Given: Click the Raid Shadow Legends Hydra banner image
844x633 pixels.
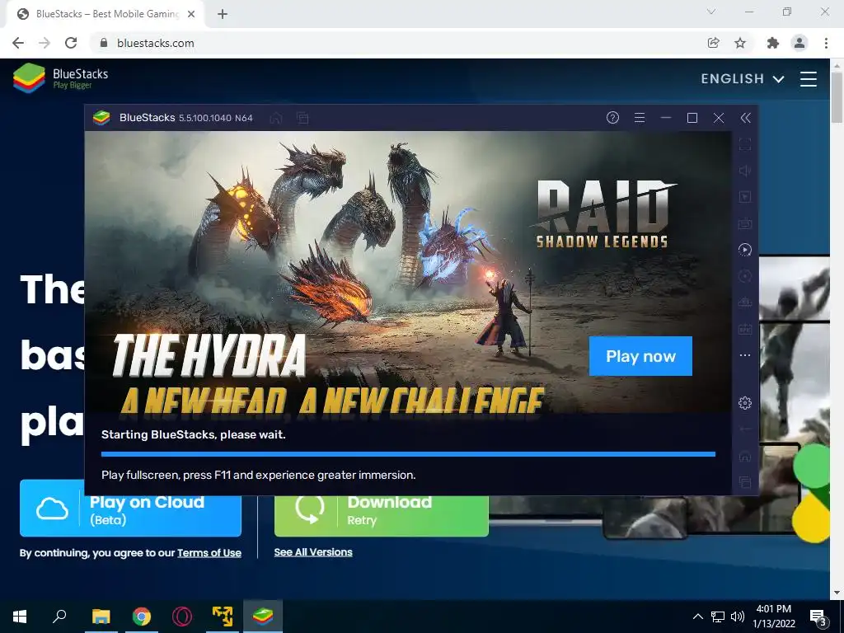Looking at the screenshot, I should point(408,272).
